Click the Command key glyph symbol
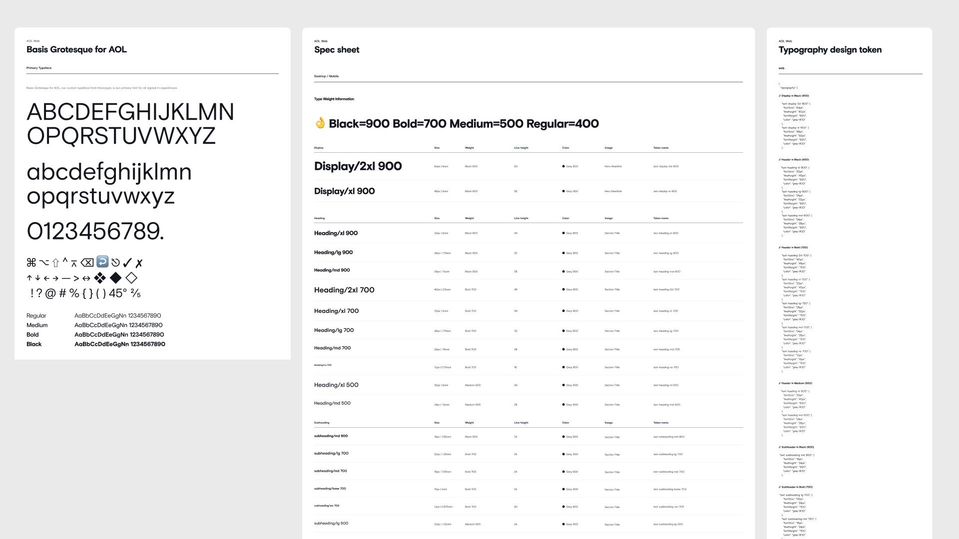 point(31,263)
